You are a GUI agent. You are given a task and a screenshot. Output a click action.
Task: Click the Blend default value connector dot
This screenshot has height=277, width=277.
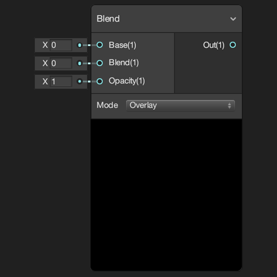[80, 63]
